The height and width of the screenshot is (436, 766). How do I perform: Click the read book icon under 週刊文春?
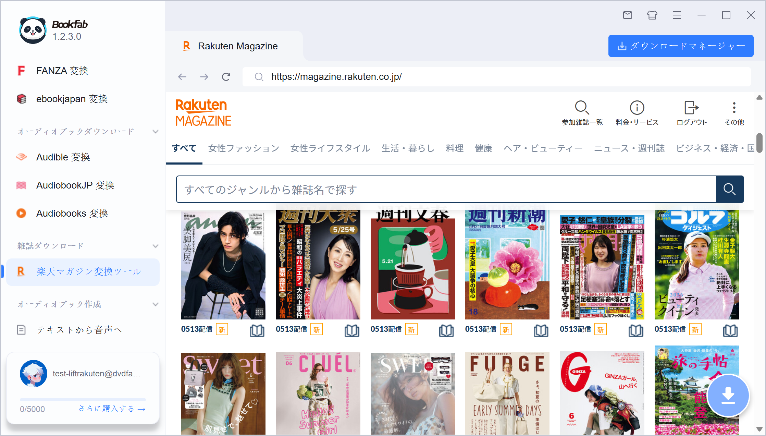click(x=446, y=330)
